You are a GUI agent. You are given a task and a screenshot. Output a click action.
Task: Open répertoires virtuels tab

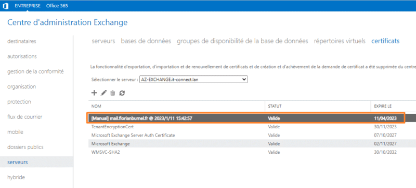[340, 41]
